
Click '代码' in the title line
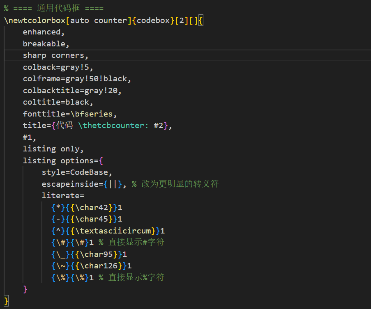(x=65, y=125)
